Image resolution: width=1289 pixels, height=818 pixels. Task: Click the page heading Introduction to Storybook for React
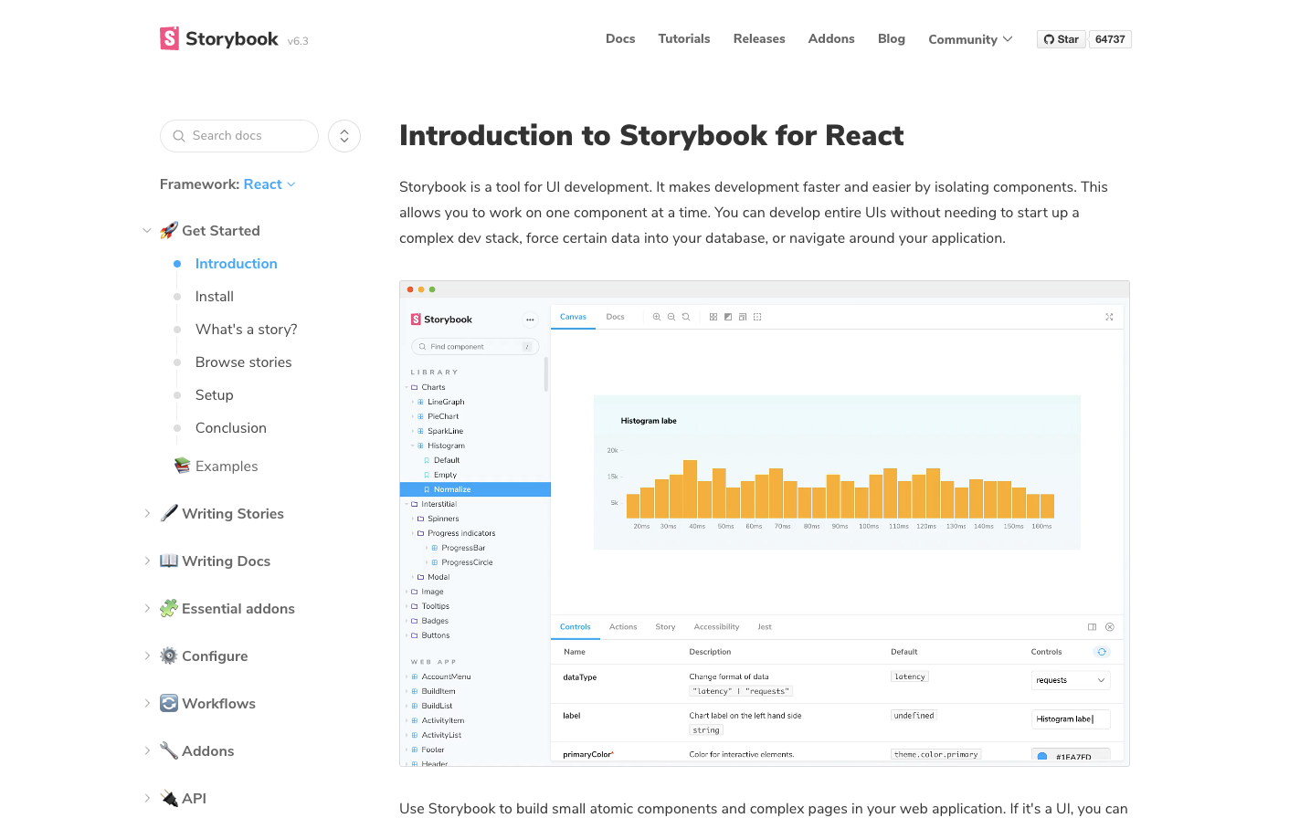pos(651,136)
